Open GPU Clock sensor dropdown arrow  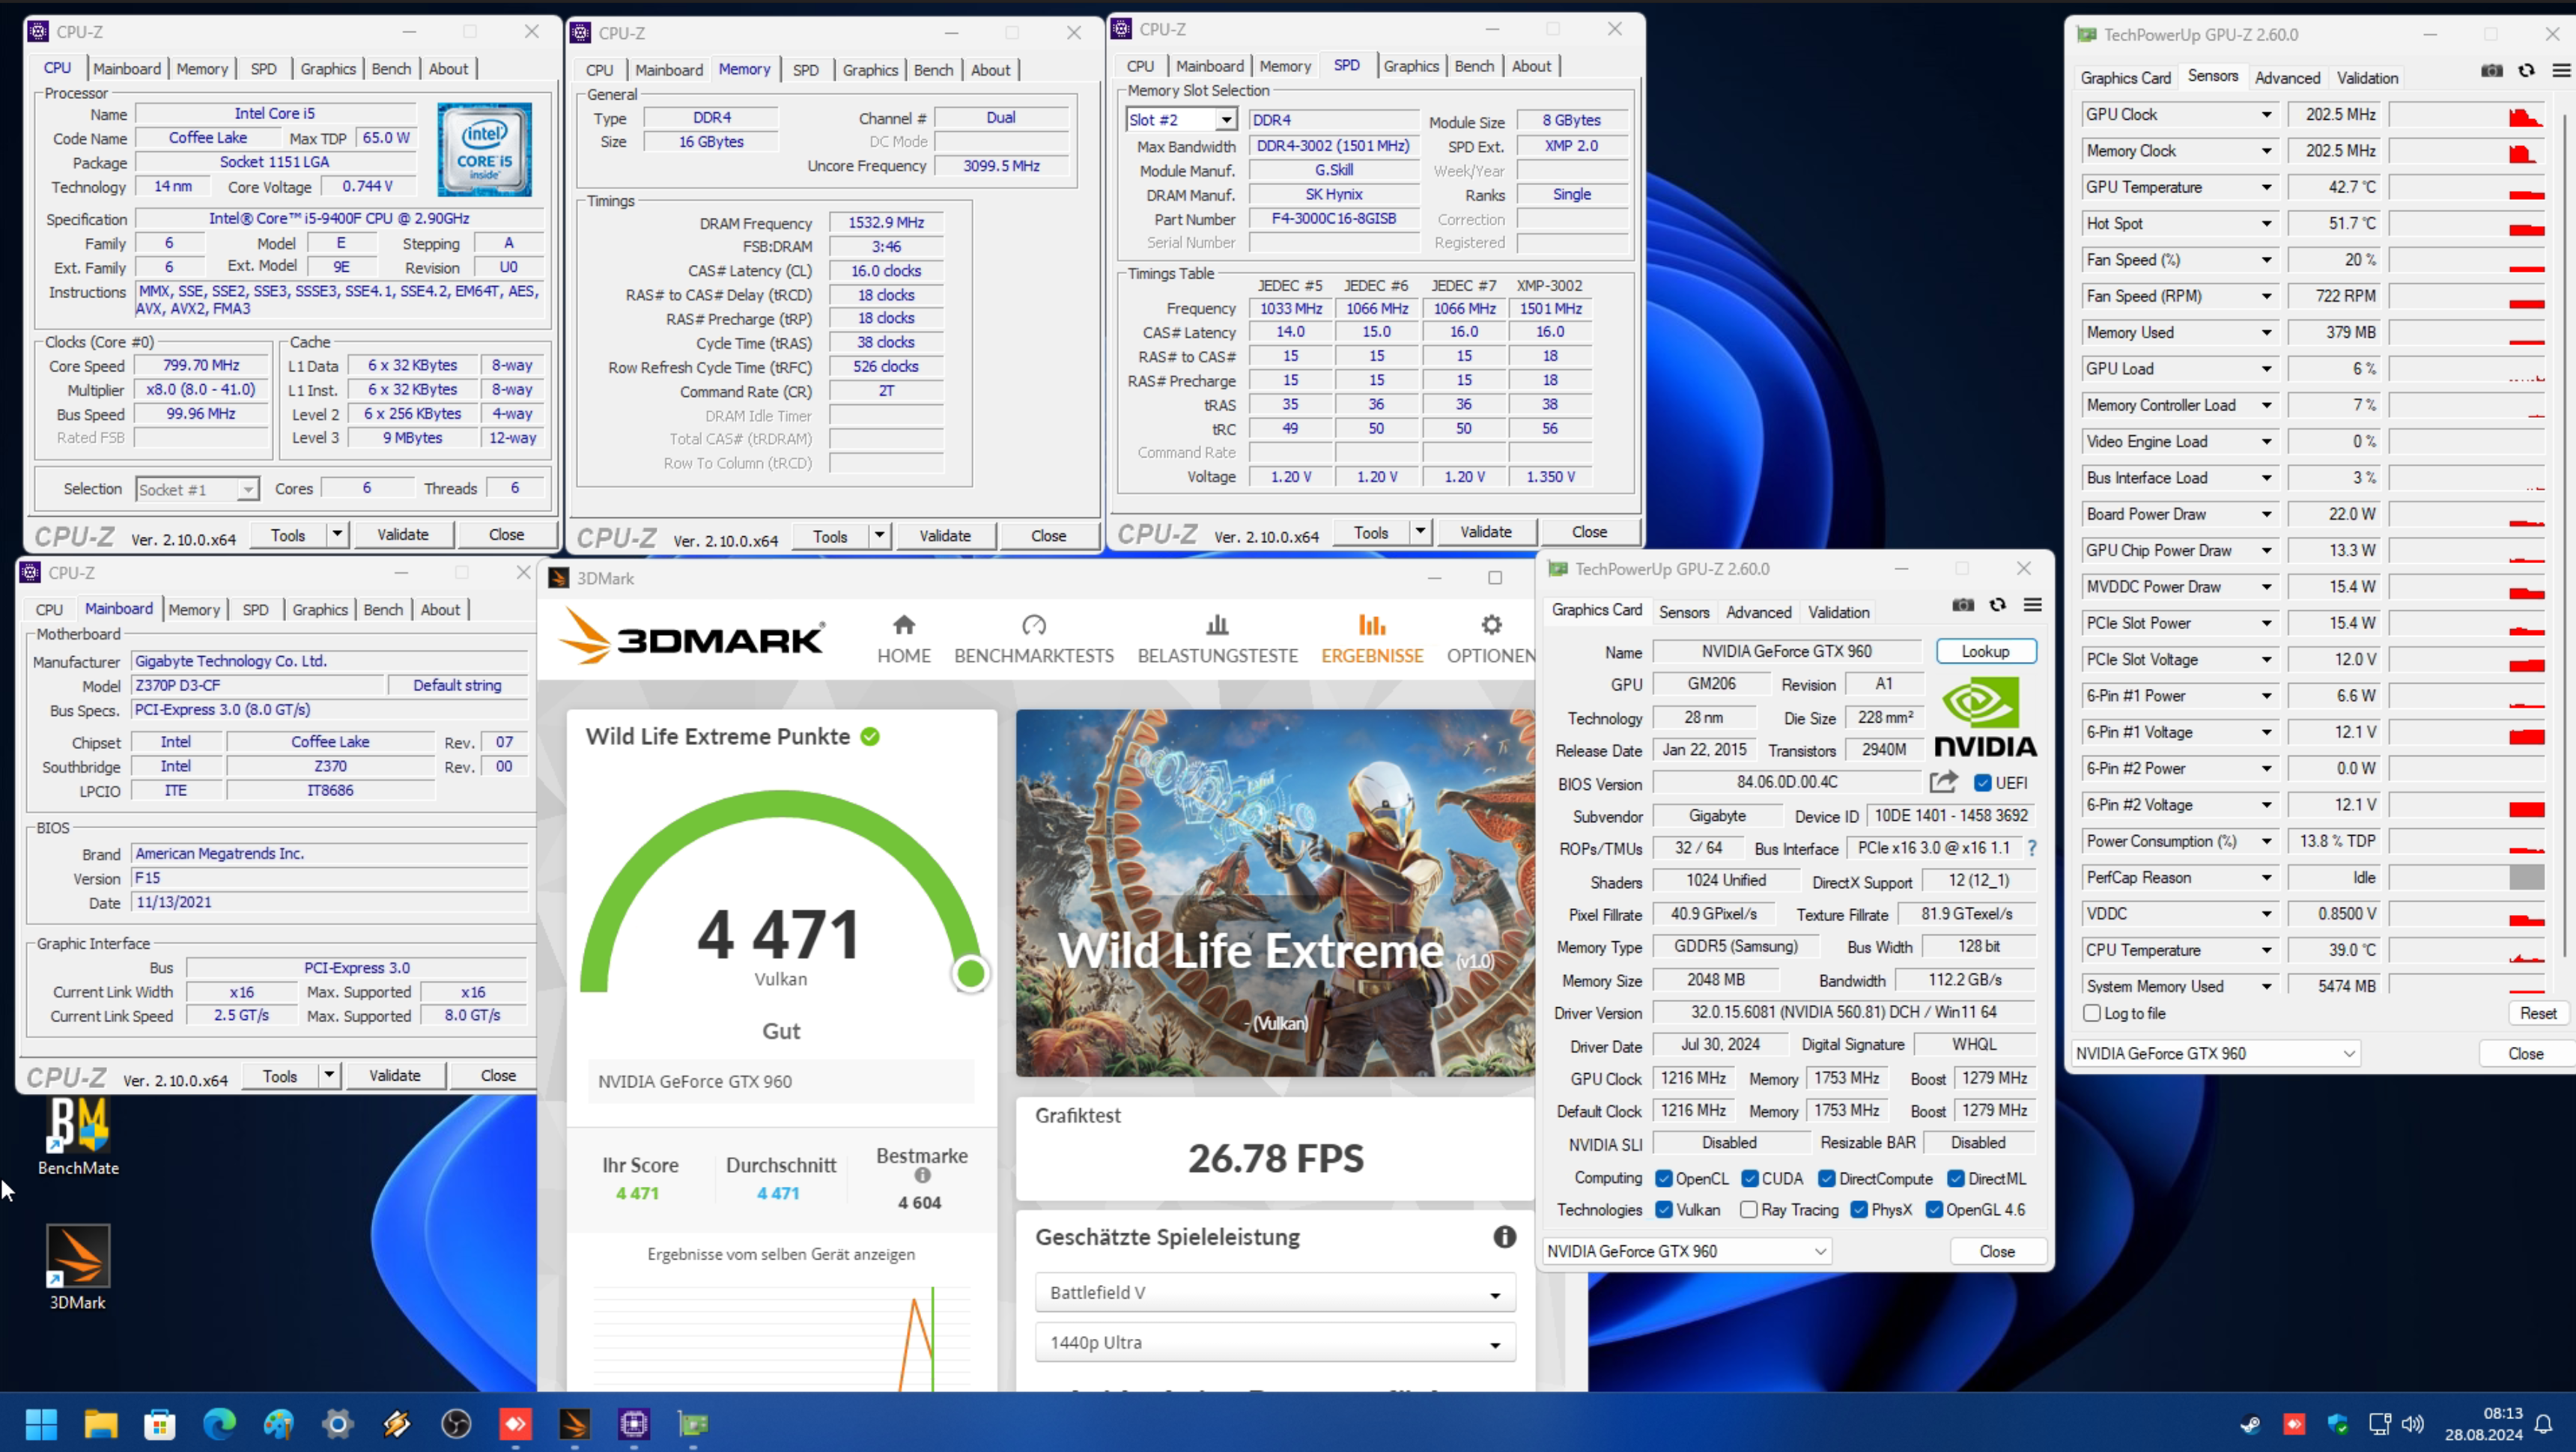pyautogui.click(x=2266, y=115)
